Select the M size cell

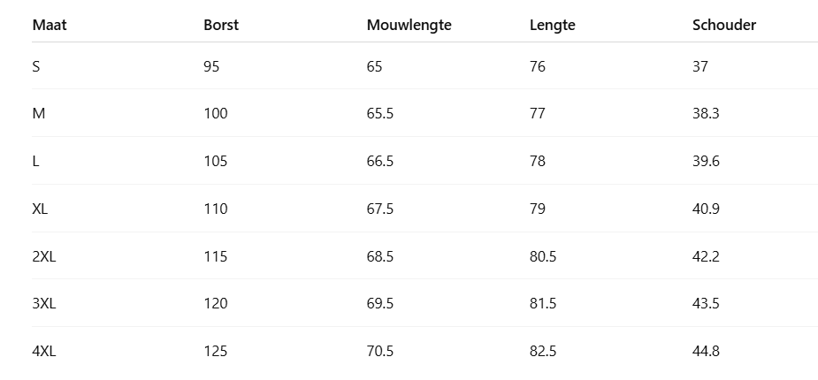[38, 113]
